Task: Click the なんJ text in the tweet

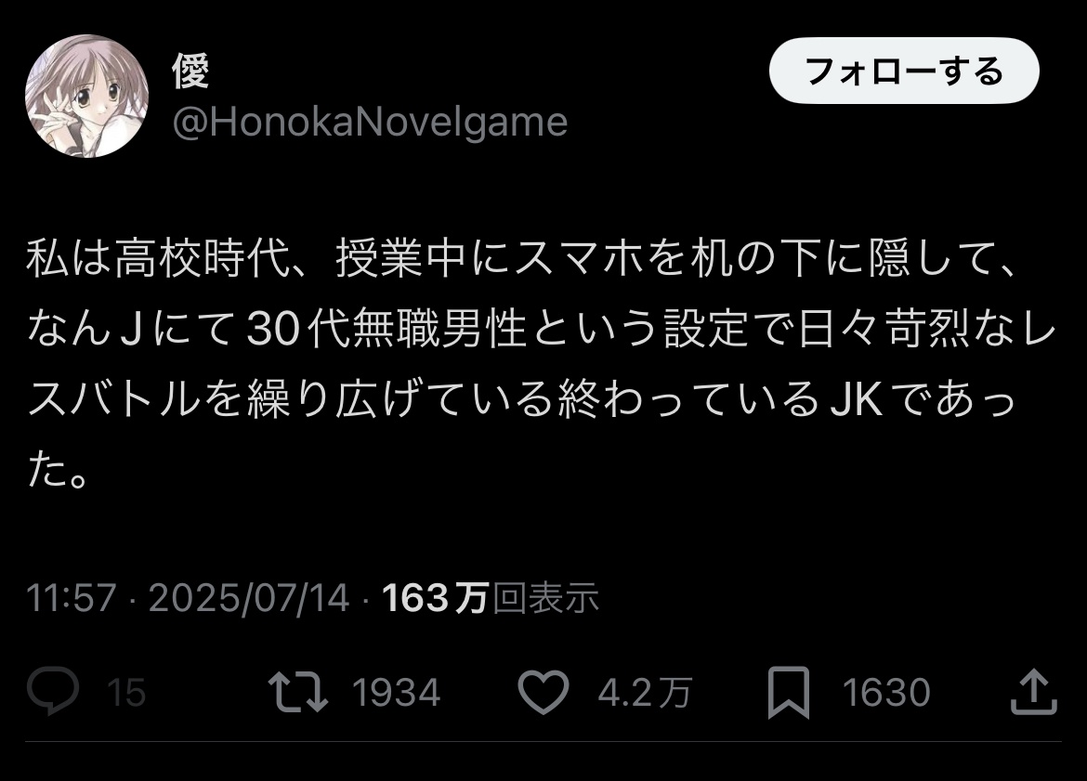Action: [x=85, y=329]
